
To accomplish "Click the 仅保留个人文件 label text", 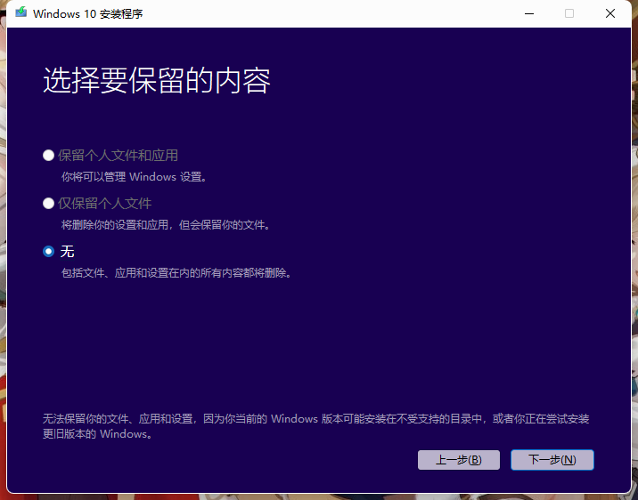I will [105, 204].
